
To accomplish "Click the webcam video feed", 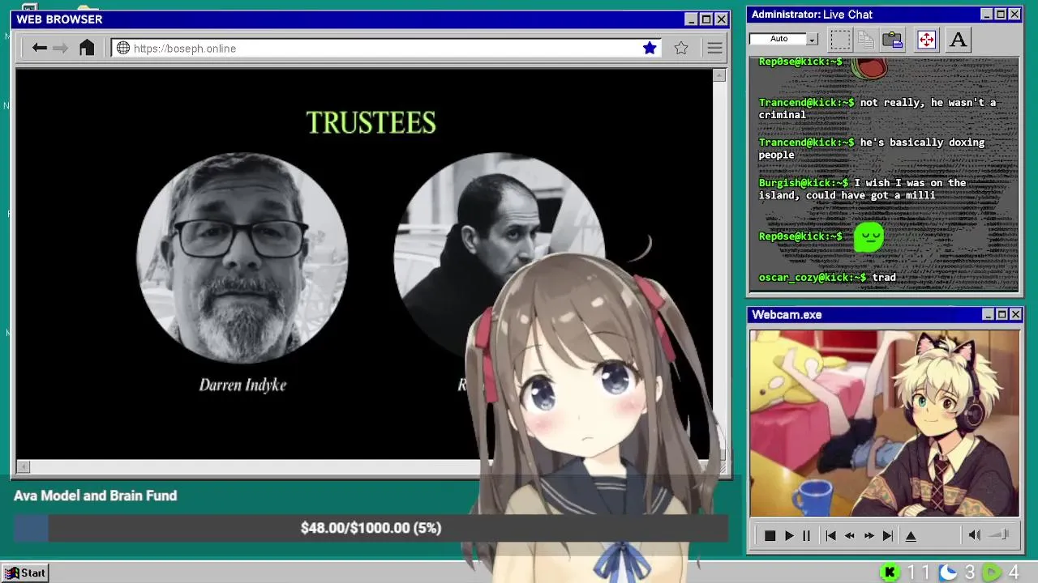I will point(885,423).
